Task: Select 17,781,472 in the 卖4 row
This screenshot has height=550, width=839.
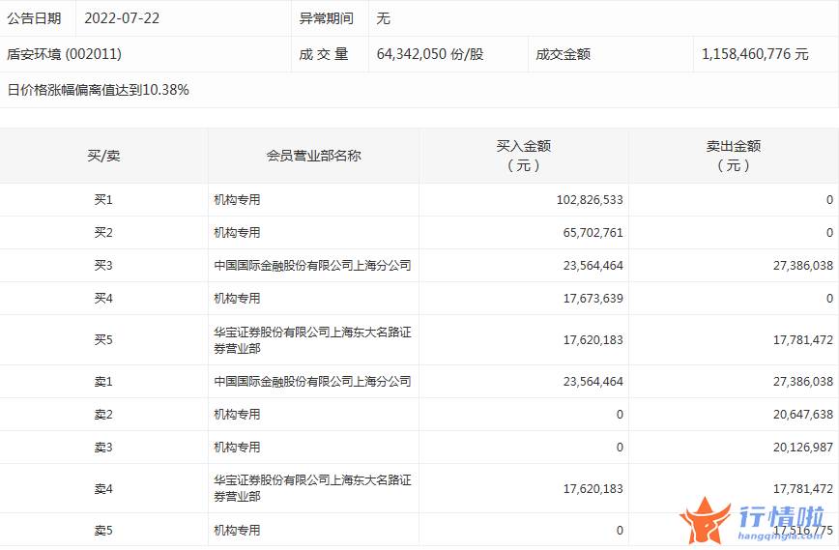Action: (x=802, y=488)
